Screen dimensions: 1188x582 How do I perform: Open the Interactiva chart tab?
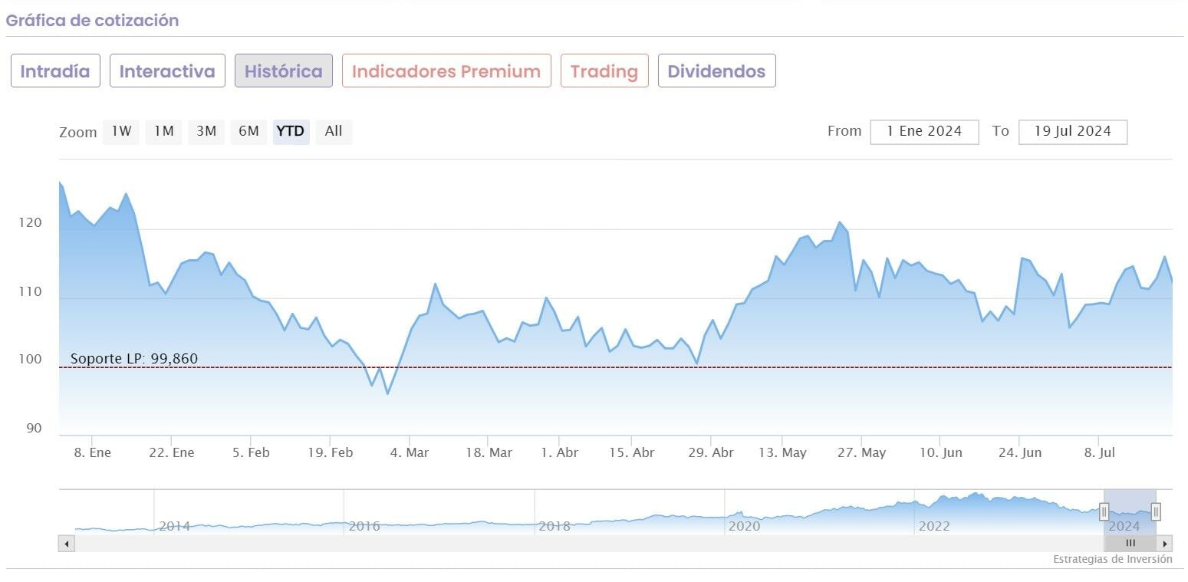(x=167, y=71)
